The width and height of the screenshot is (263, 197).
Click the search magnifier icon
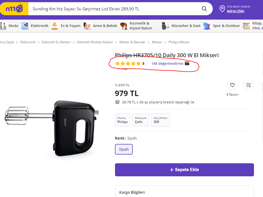click(204, 9)
